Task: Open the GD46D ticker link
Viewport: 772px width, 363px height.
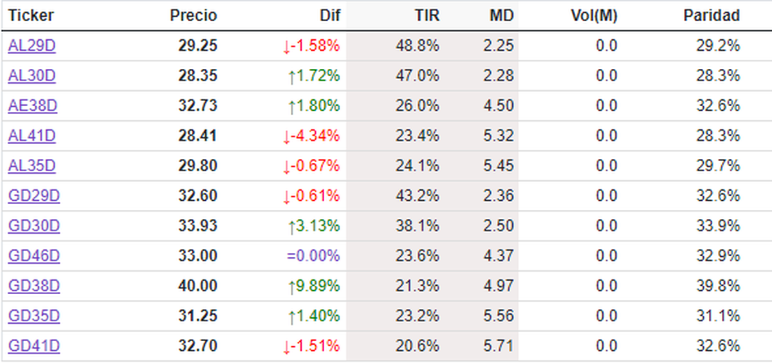Action: point(33,256)
